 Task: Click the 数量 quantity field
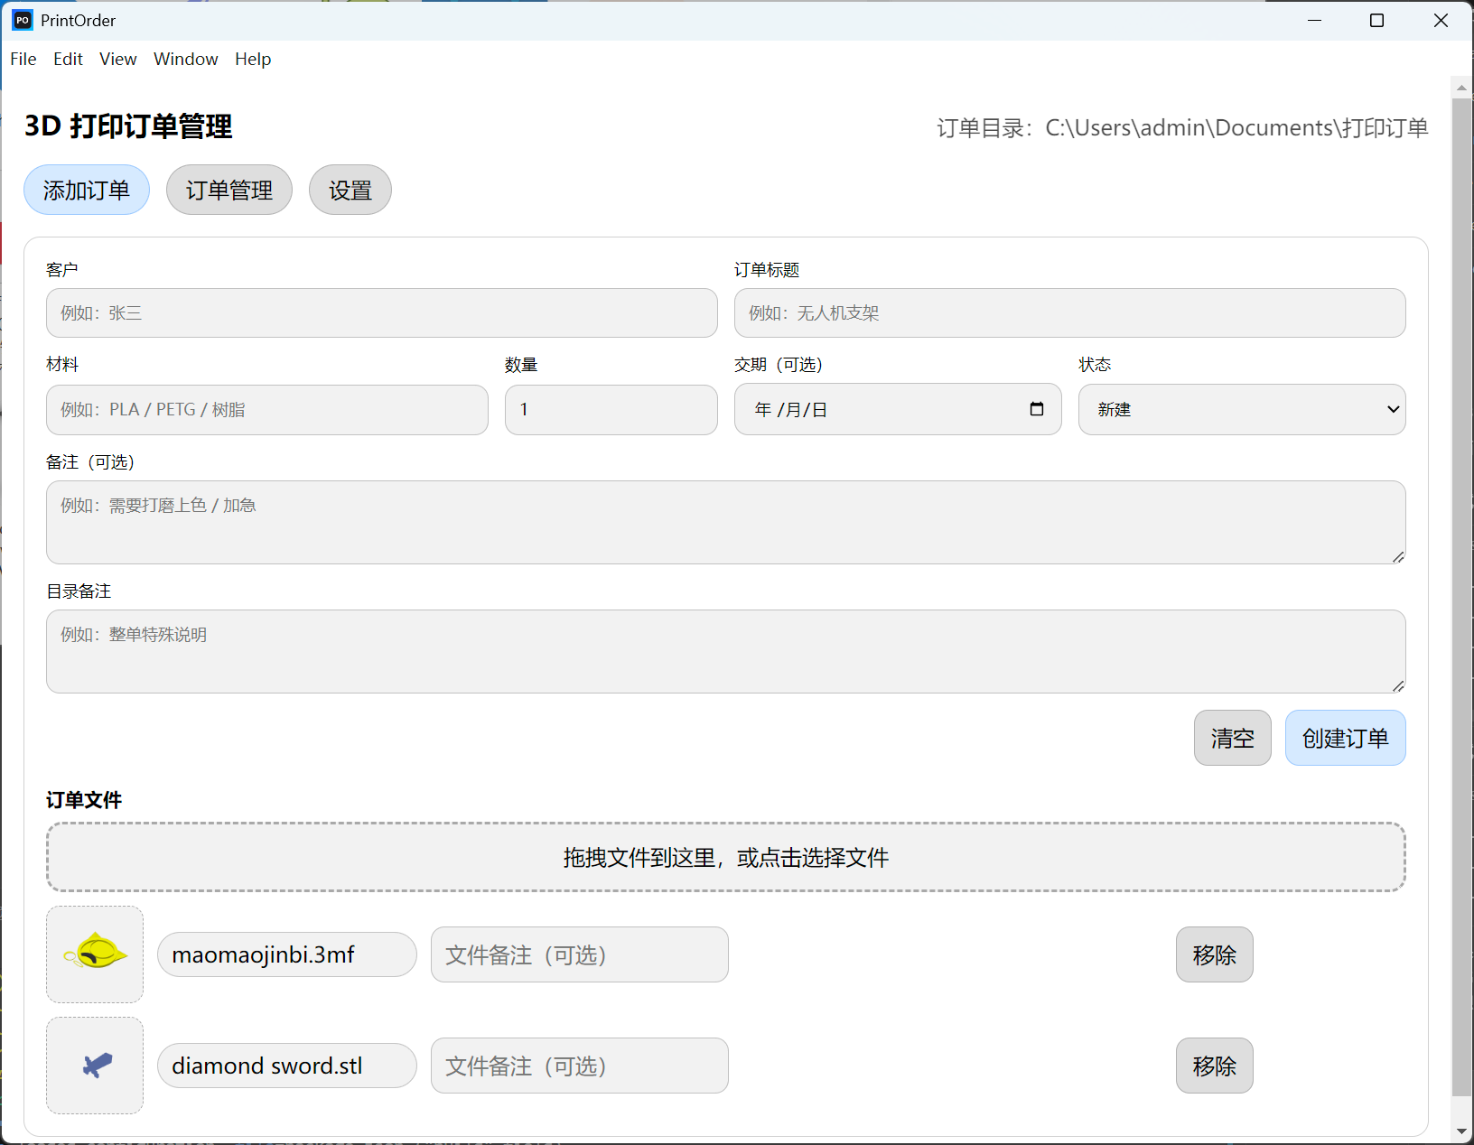[611, 410]
